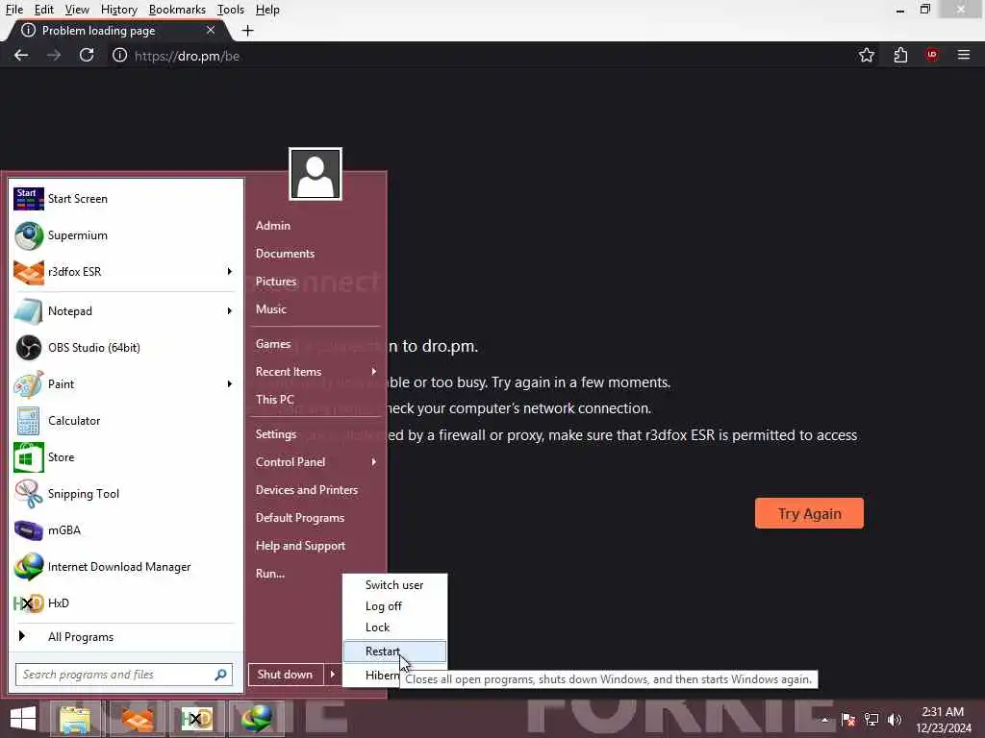The width and height of the screenshot is (985, 738).
Task: Close the Problem loading page tab
Action: click(211, 30)
